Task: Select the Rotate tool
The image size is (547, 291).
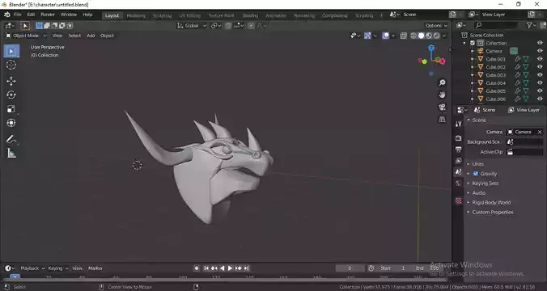Action: click(x=11, y=95)
